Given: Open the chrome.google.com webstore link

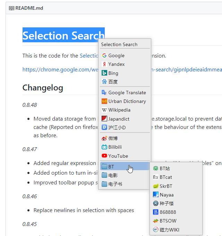Looking at the screenshot, I should tap(59, 70).
